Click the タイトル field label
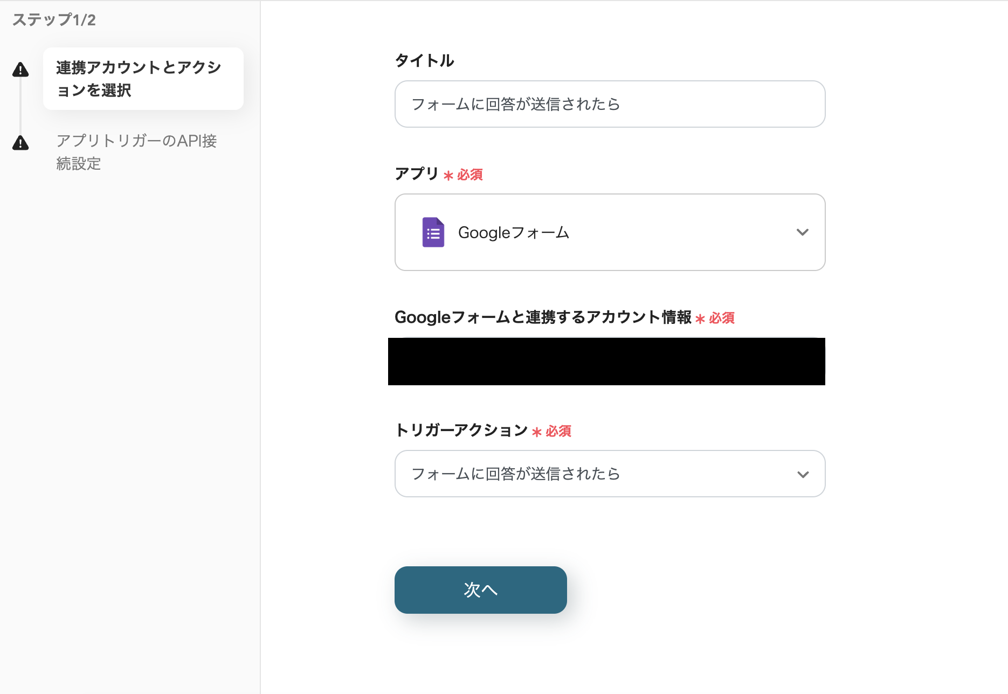Screen dimensions: 1008x694 coord(424,60)
